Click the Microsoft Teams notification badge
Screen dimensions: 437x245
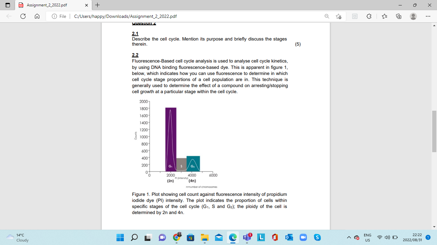(x=250, y=234)
